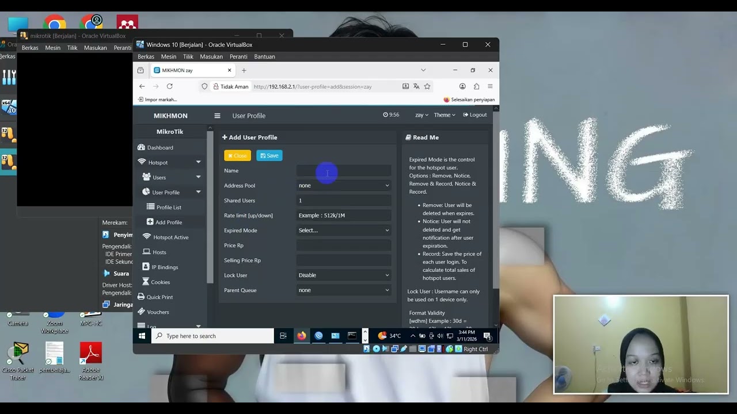Save the new user profile
737x414 pixels.
tap(269, 156)
